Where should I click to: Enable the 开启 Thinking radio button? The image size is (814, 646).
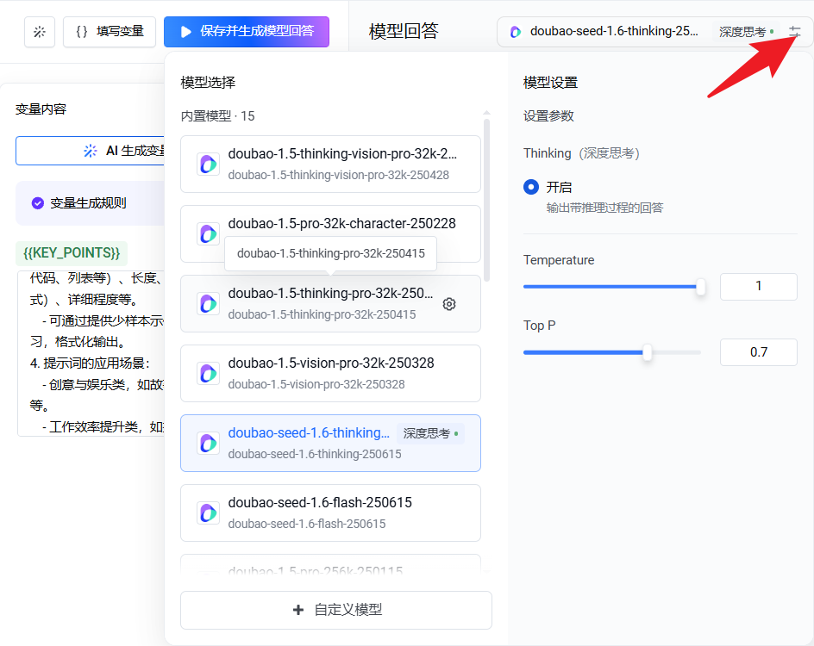point(531,187)
